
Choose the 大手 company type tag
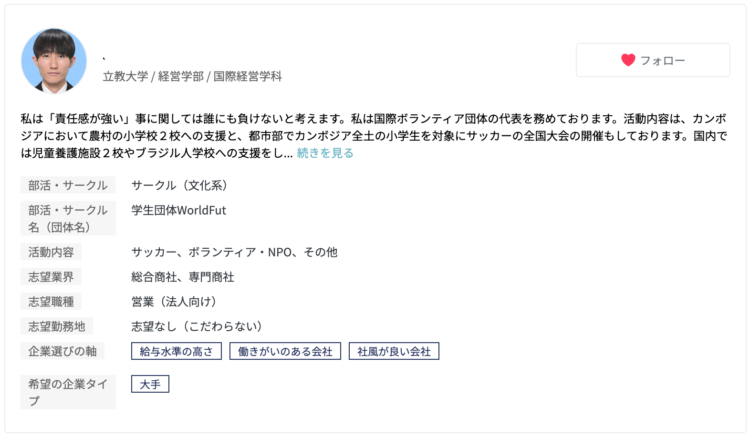point(150,384)
